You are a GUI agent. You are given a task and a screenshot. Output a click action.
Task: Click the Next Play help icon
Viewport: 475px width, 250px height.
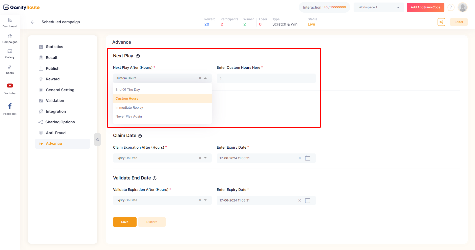pos(138,56)
